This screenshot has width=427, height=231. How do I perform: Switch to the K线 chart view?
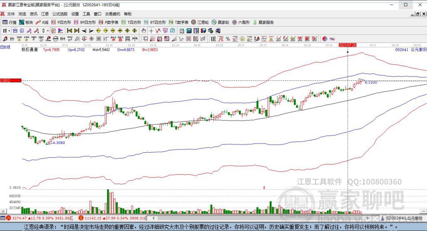coord(42,22)
